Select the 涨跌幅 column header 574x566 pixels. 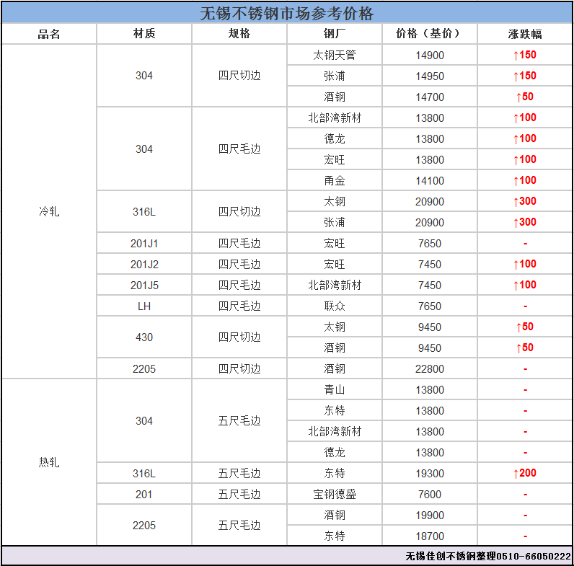click(525, 34)
